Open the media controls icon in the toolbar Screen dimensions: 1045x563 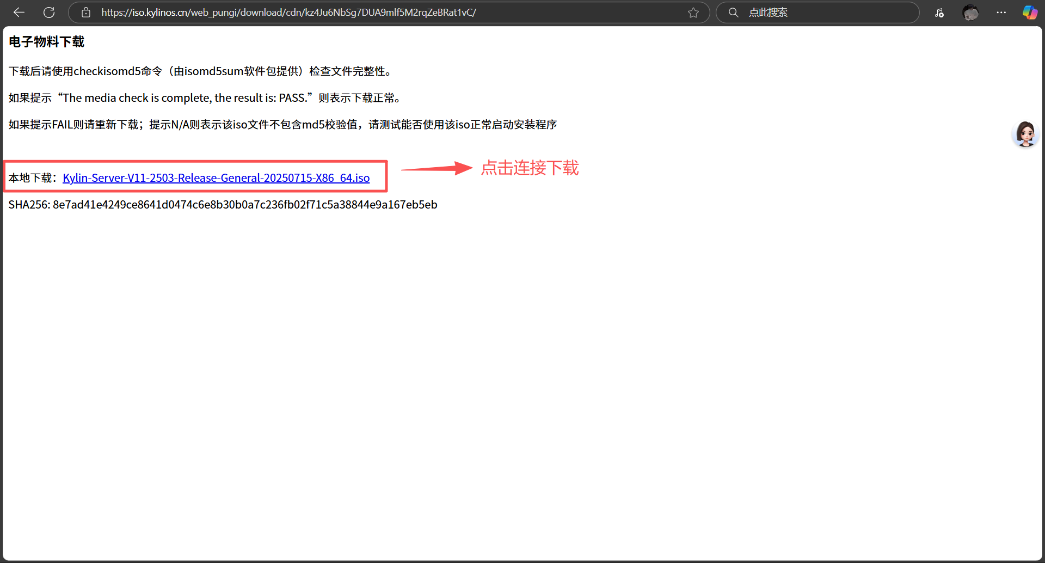tap(939, 12)
